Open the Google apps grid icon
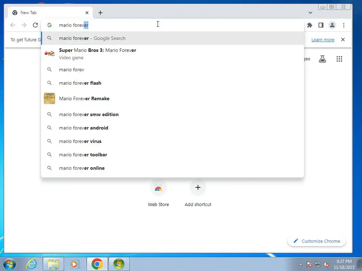This screenshot has height=271, width=362. pyautogui.click(x=339, y=59)
